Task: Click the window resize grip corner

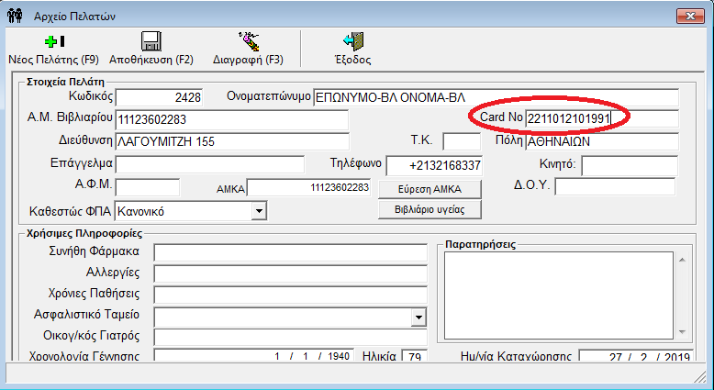Action: point(699,376)
